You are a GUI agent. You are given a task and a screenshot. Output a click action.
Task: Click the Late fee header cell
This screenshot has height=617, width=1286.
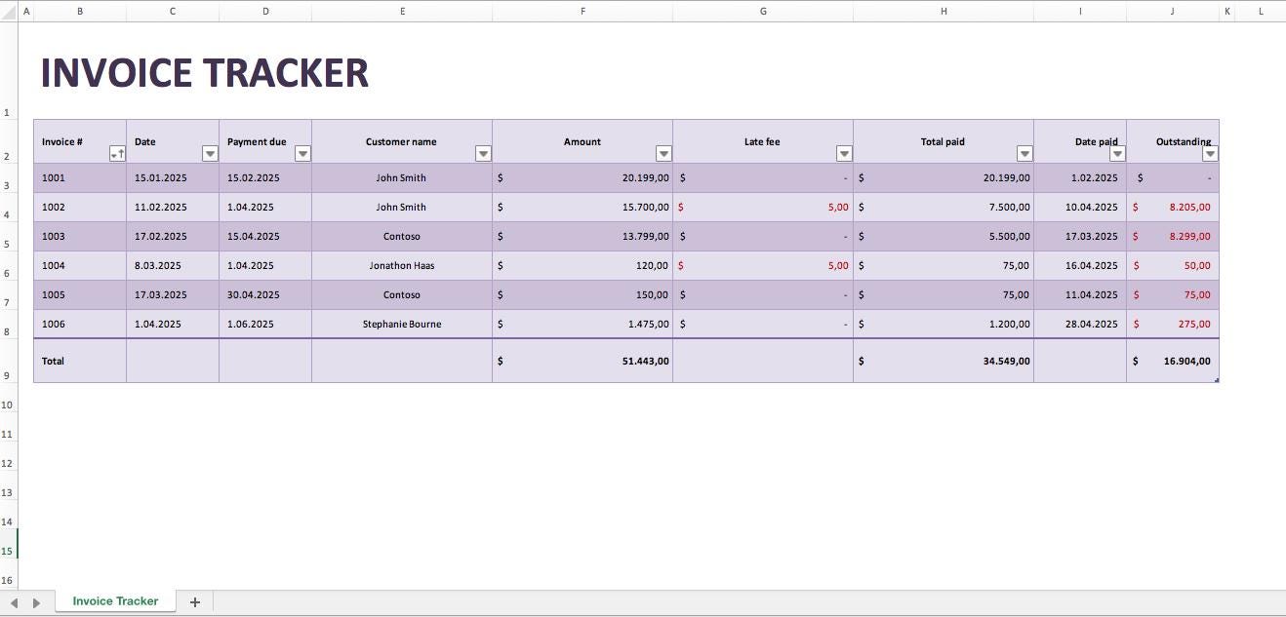[763, 141]
